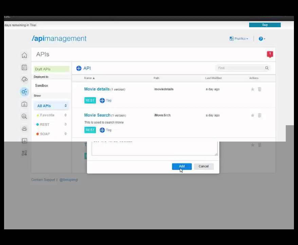
Task: Open the Home icon in sidebar
Action: pos(24,55)
